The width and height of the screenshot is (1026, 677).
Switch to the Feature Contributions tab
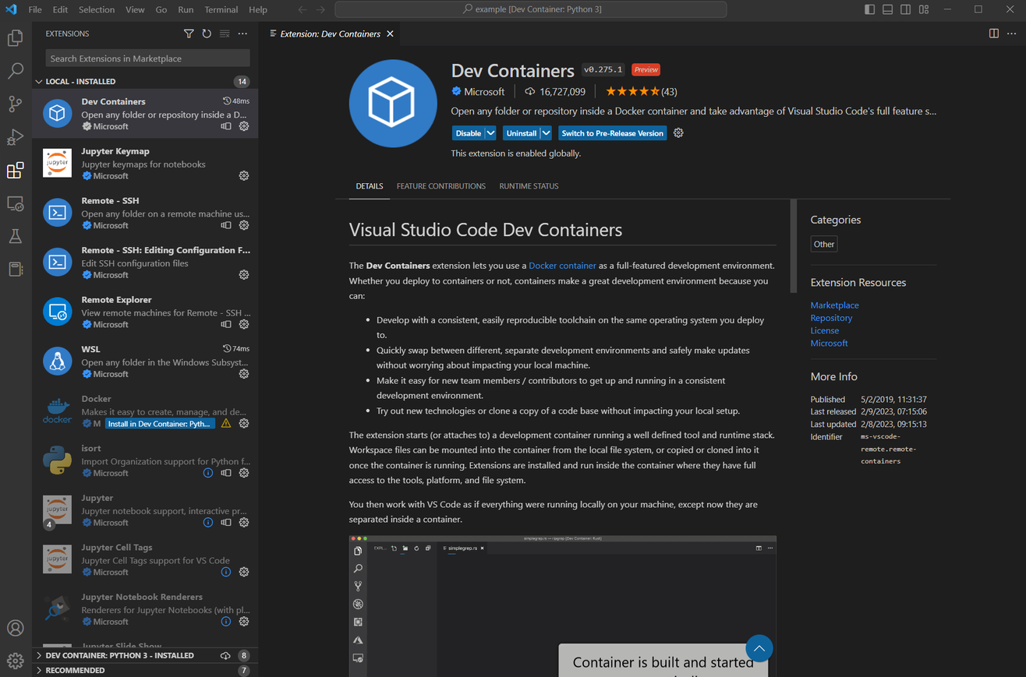441,186
